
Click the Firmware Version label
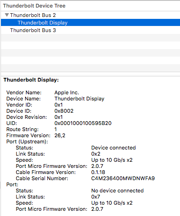point(28,135)
